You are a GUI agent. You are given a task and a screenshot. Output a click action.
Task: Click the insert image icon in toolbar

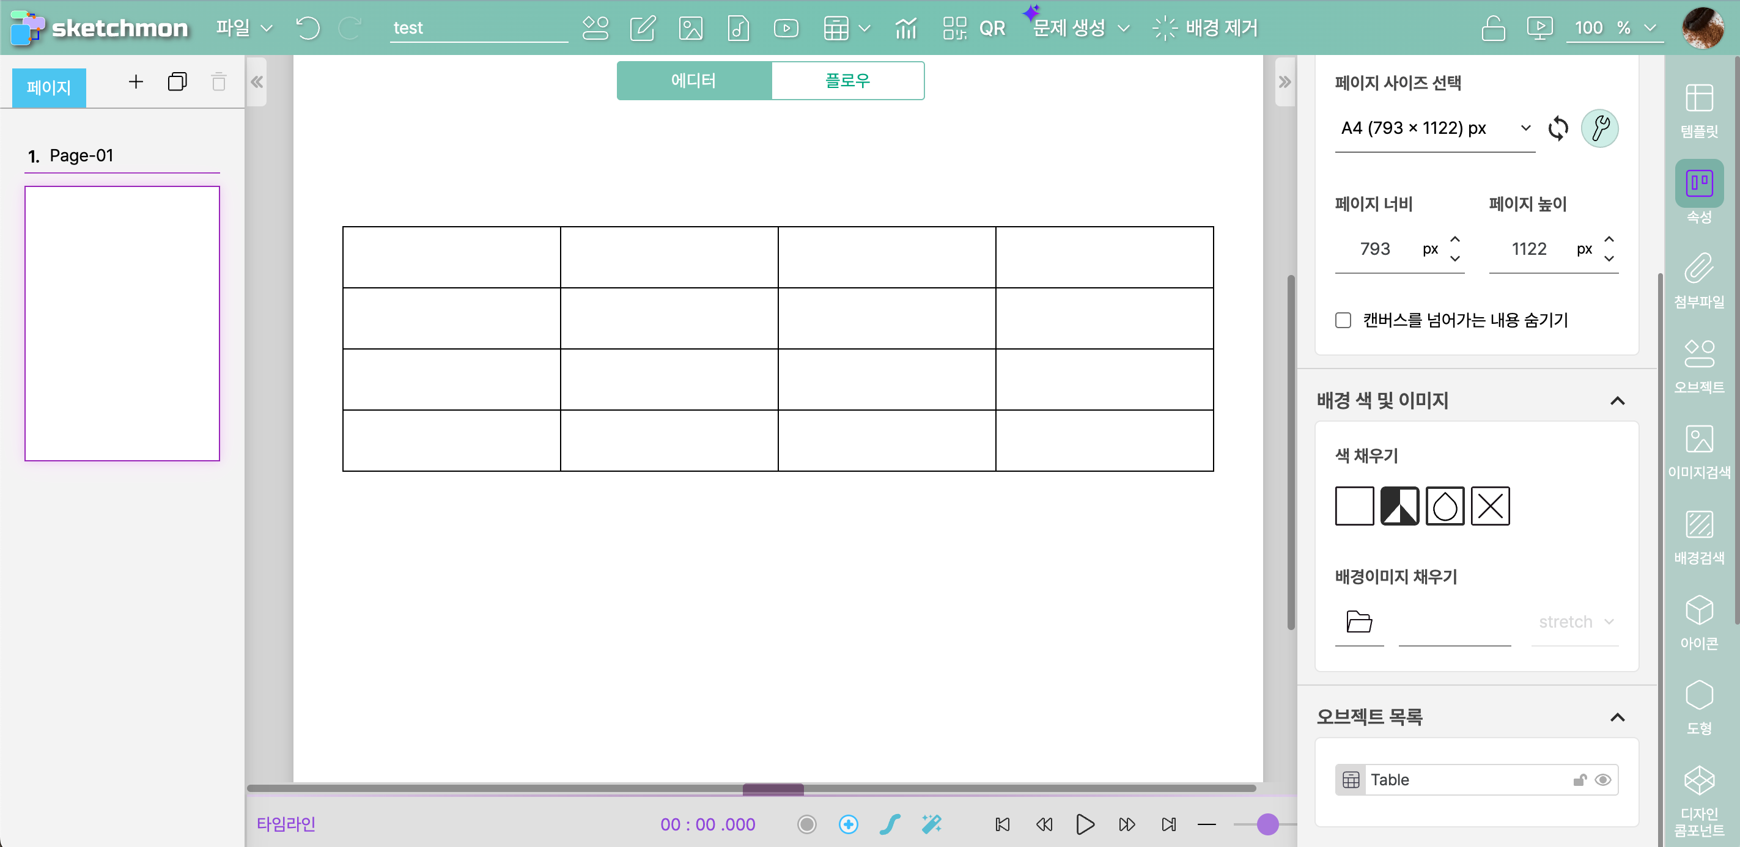(690, 28)
